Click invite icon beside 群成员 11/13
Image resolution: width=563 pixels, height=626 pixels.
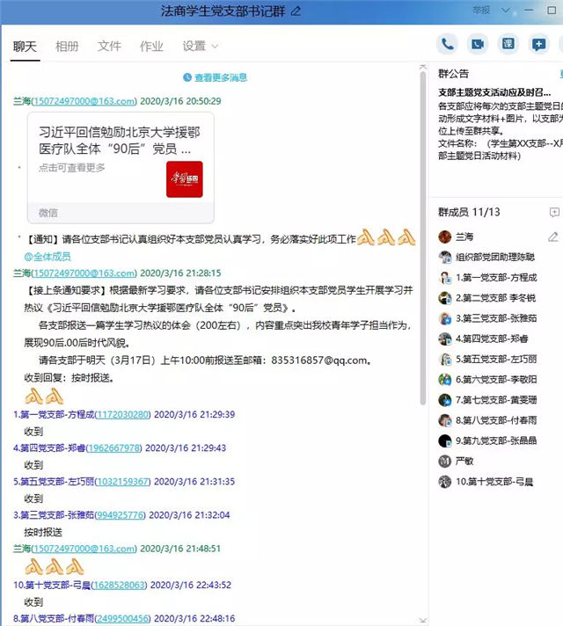click(553, 212)
